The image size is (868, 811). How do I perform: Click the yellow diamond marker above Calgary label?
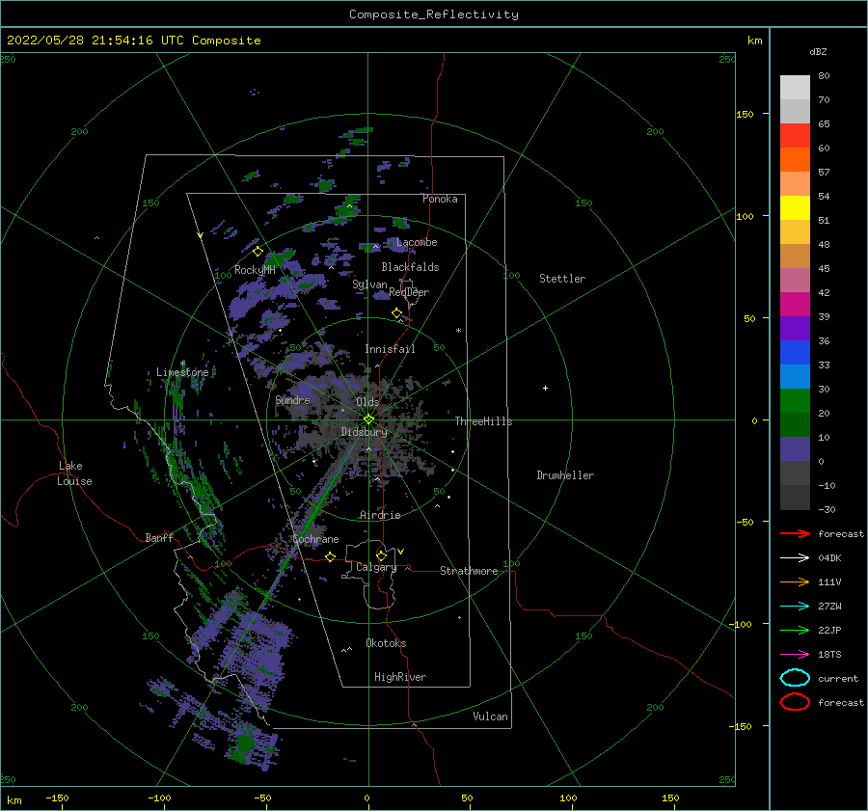point(381,555)
